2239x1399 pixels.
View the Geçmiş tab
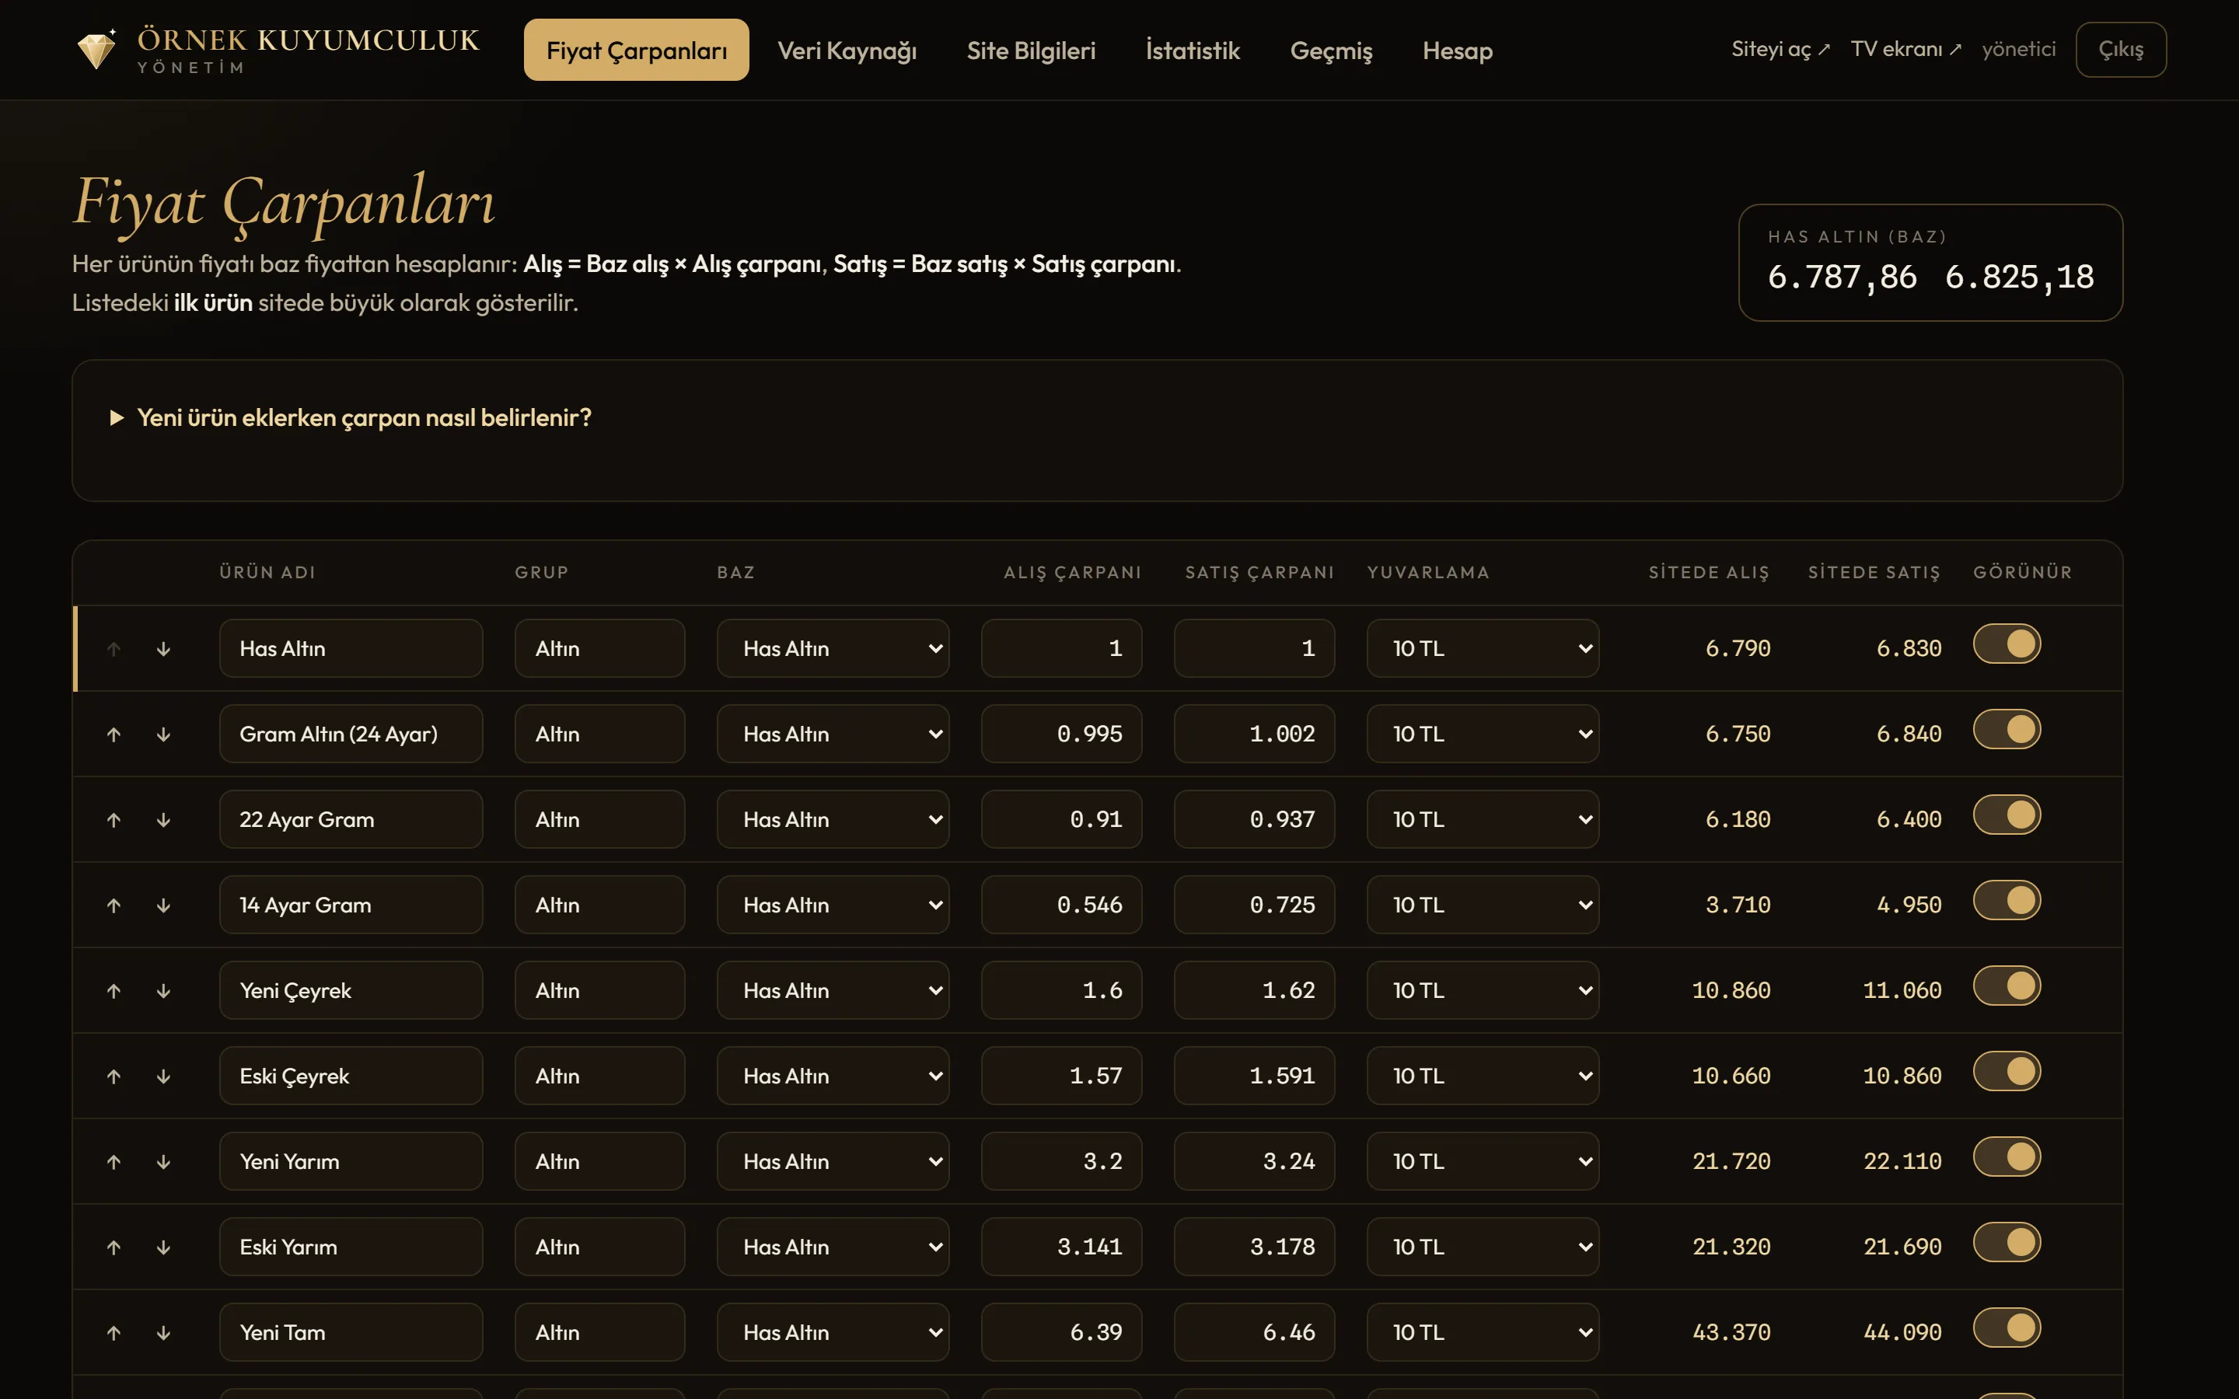click(x=1330, y=50)
